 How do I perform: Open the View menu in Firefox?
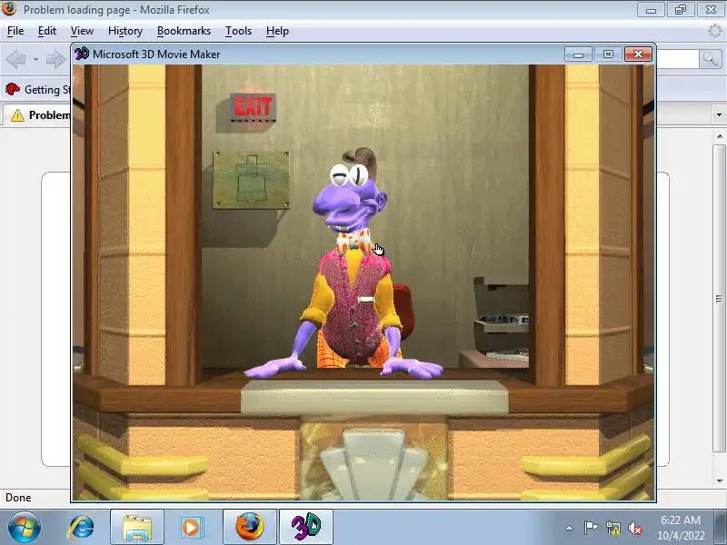(x=82, y=31)
